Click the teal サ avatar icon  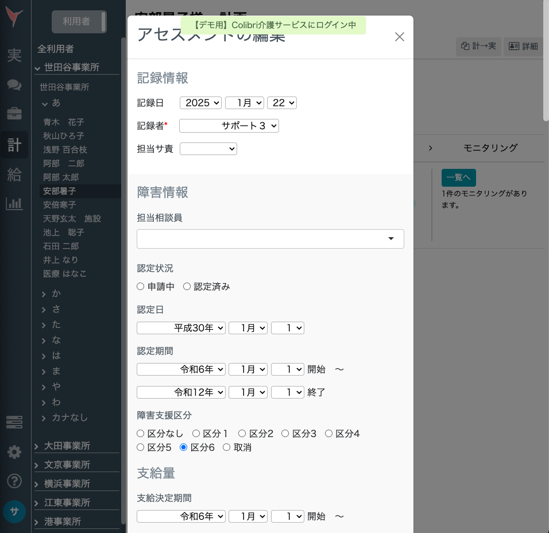pyautogui.click(x=14, y=511)
